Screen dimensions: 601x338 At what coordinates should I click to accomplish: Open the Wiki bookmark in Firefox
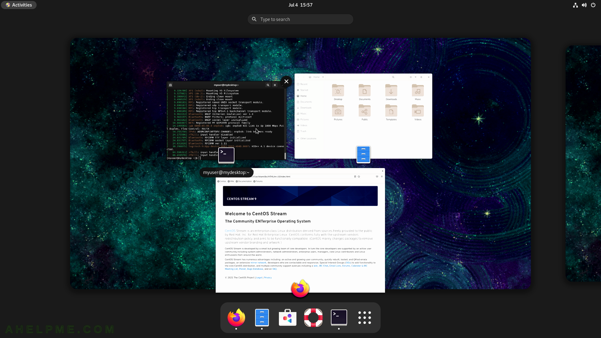231,181
